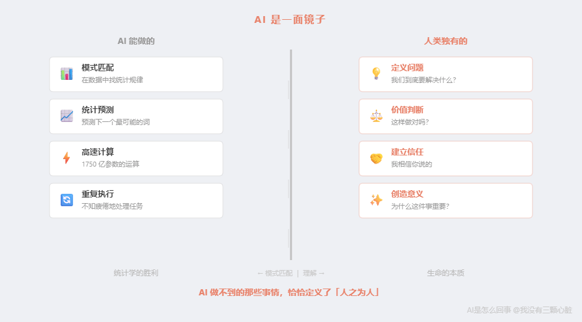Click the lightning bolt icon beside 高速计算
Screen dimensions: 582x322
[x=67, y=158]
